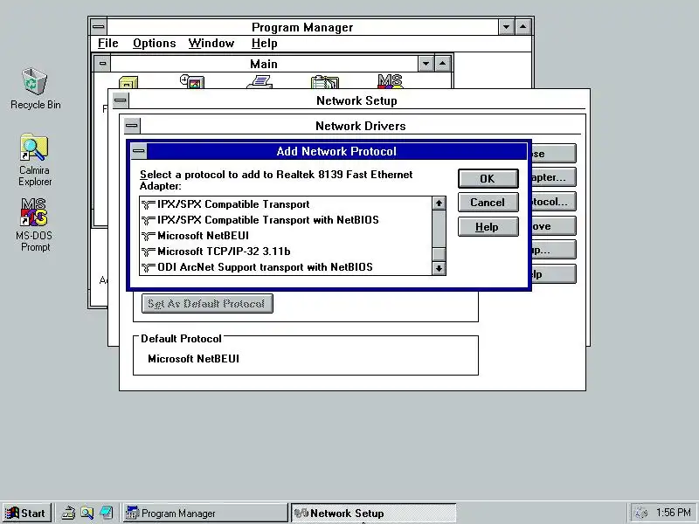Select 'Microsoft TCP/IP-32 3.11b' list row
The width and height of the screenshot is (699, 524).
tap(286, 252)
